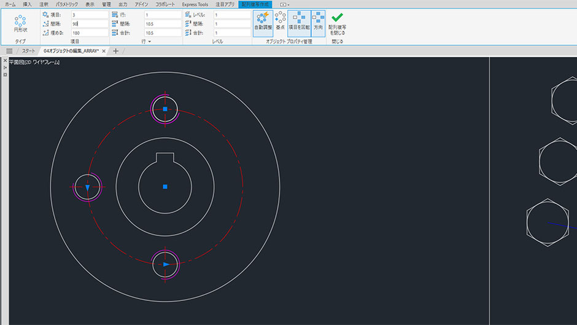This screenshot has height=325, width=577.
Task: Click the center point square grip
Action: tap(165, 187)
